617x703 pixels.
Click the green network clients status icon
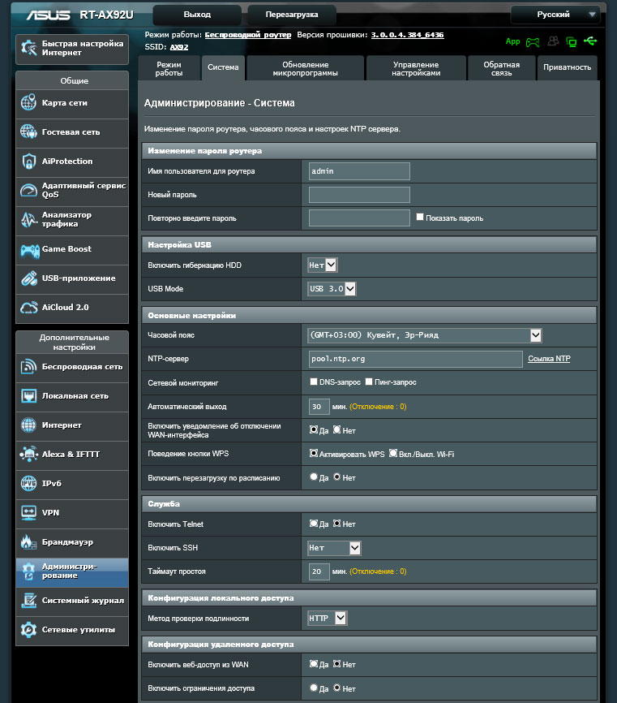[x=572, y=41]
